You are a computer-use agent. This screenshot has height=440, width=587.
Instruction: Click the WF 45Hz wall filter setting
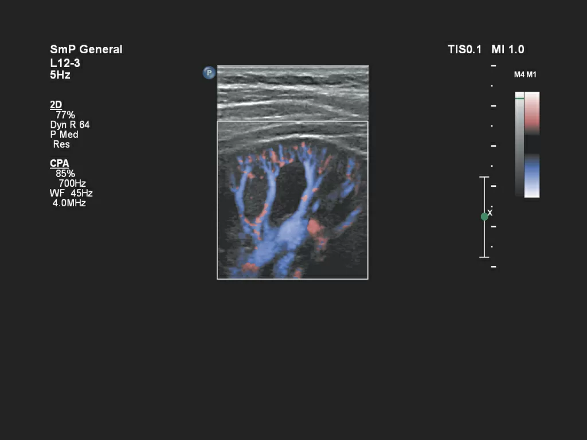pos(71,193)
